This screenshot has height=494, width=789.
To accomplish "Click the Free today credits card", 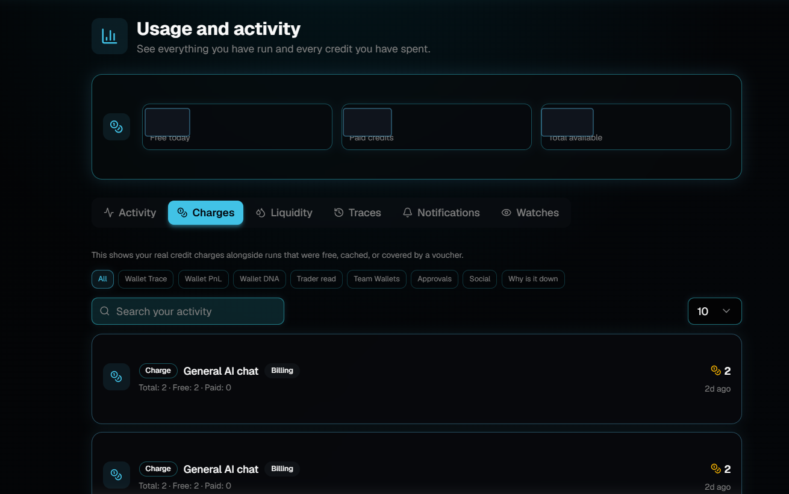I will tap(237, 127).
